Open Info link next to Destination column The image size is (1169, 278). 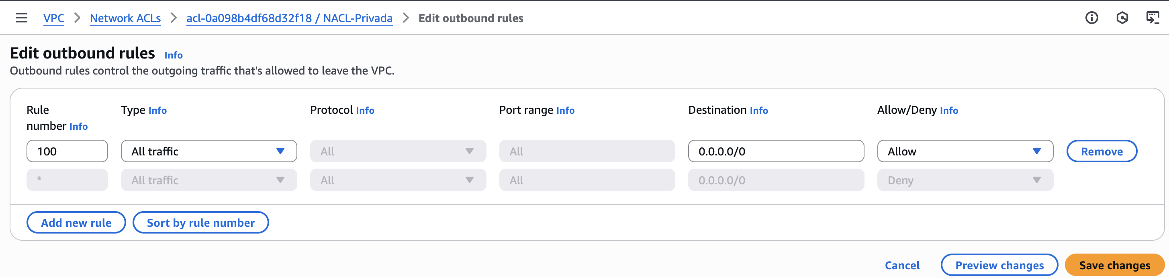tap(758, 111)
